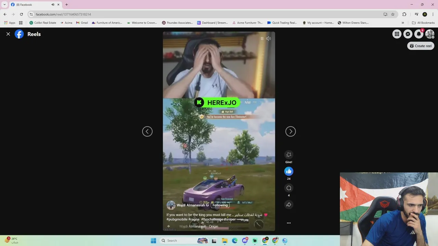Open the media controls icon
The image size is (438, 246).
pyautogui.click(x=416, y=14)
